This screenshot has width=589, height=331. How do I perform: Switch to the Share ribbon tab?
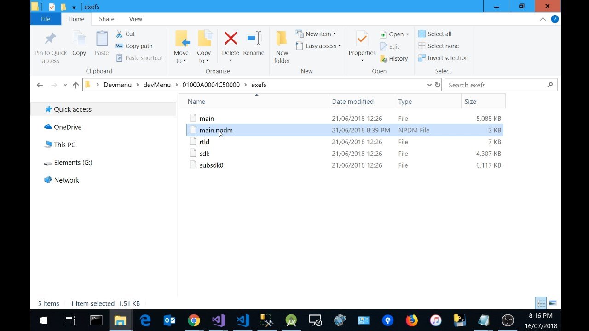[x=107, y=19]
